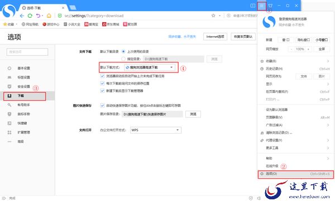
Task: Open the new tab button
Action: click(73, 8)
